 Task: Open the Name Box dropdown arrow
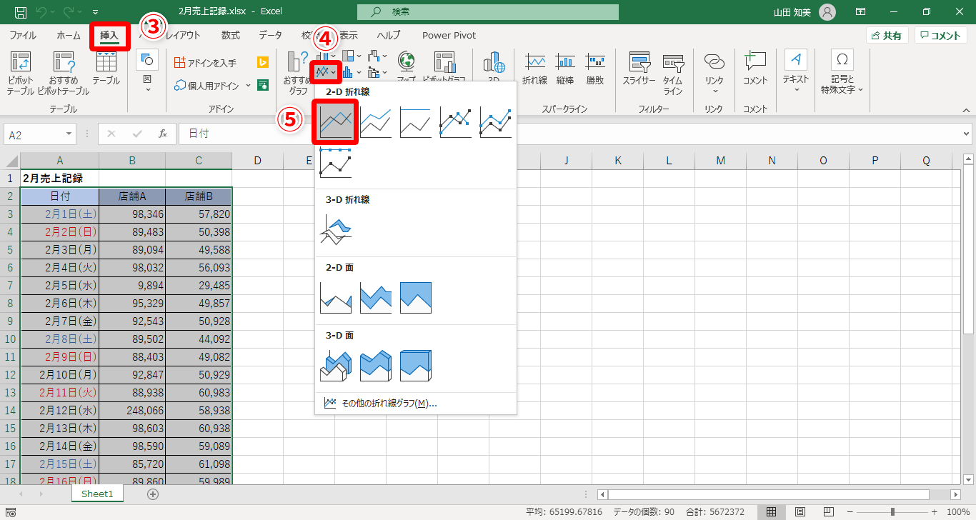click(69, 134)
